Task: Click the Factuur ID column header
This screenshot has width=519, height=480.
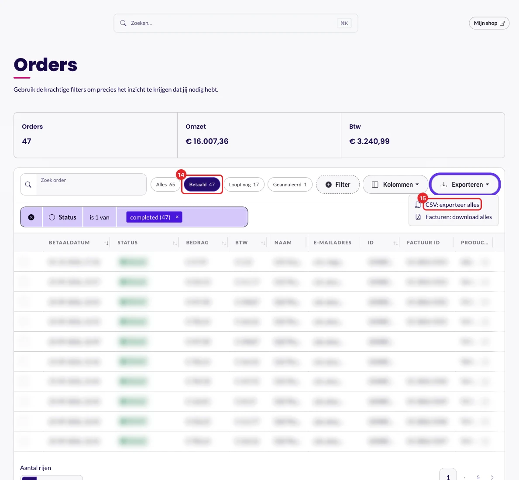Action: [423, 243]
